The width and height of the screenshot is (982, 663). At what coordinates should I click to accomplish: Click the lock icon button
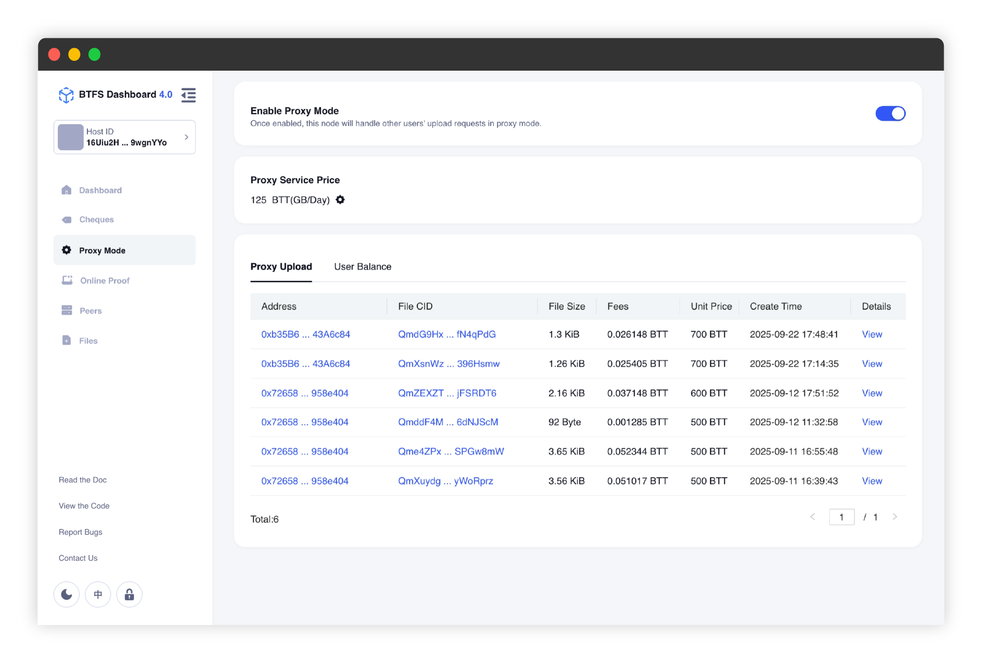pyautogui.click(x=129, y=594)
